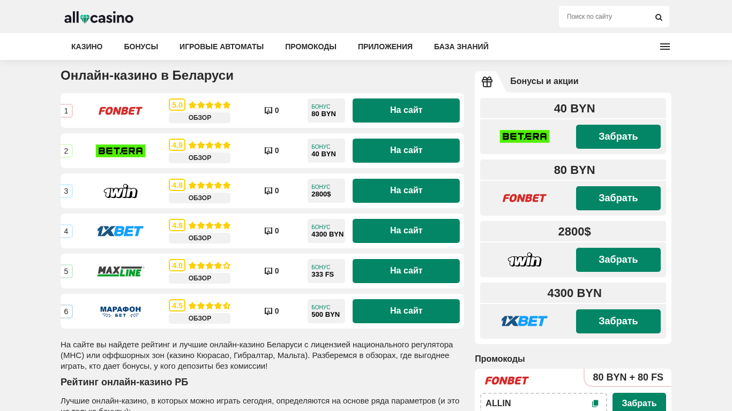Copy the ALLIN promo code
Screen dimensions: 732x411
tap(595, 404)
